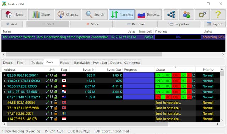This screenshot has height=134, width=227.
Task: Switch to the Trackers tab
Action: click(37, 63)
